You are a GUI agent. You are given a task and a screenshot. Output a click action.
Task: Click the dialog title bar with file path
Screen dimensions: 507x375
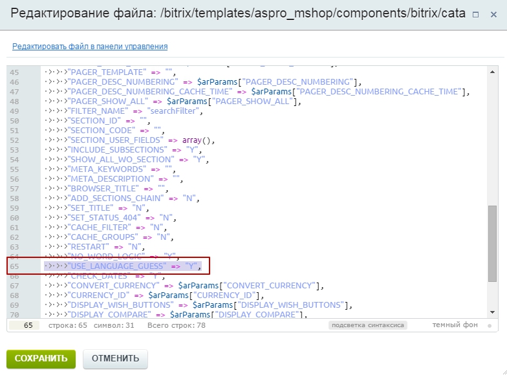(233, 14)
